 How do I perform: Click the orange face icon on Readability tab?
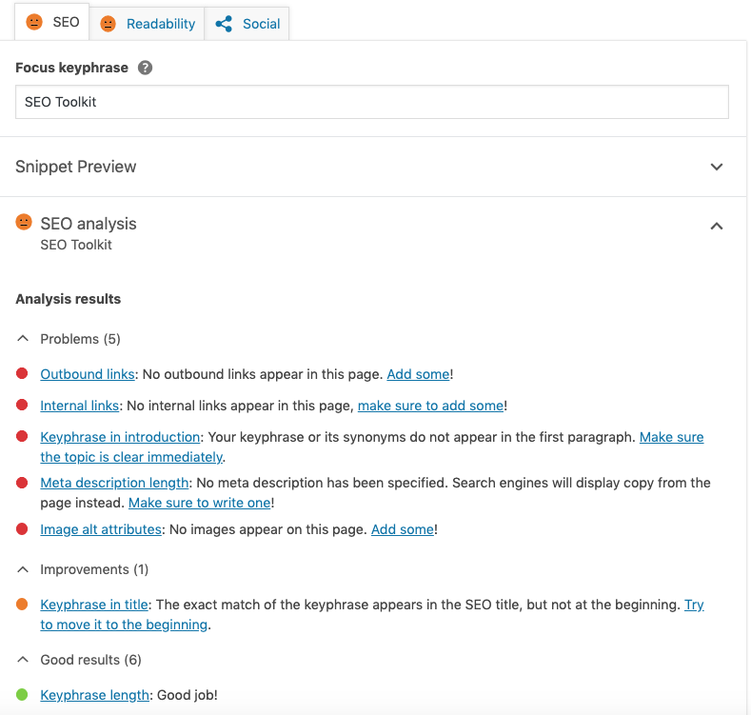tap(108, 24)
